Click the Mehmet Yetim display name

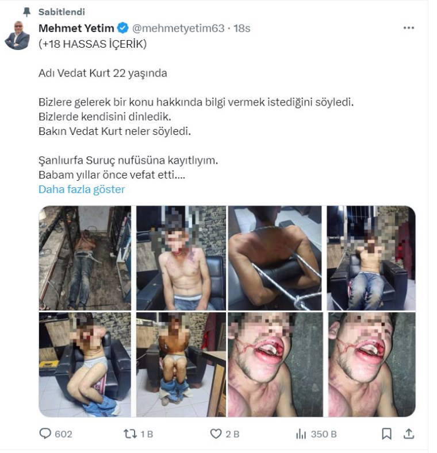point(76,28)
